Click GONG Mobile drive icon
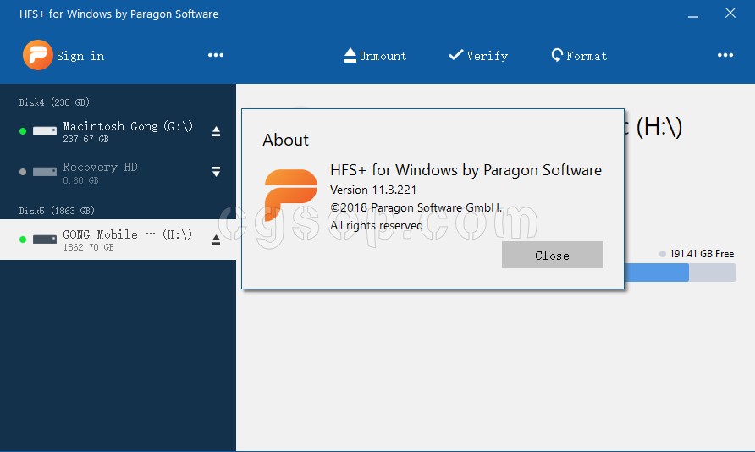The width and height of the screenshot is (755, 452). point(44,240)
